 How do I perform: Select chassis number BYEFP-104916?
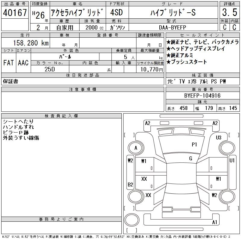(x=202, y=96)
